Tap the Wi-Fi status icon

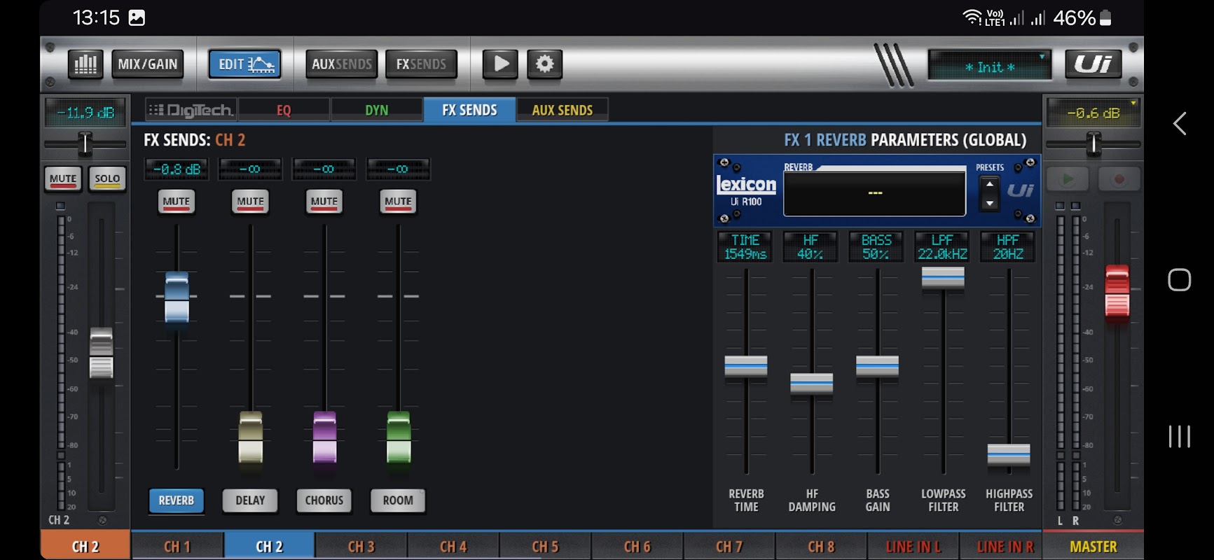tap(972, 17)
